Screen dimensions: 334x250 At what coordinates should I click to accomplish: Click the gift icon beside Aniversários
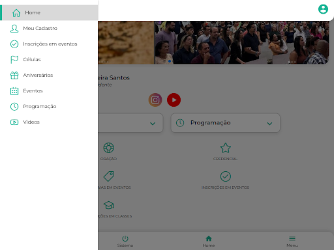tap(14, 76)
